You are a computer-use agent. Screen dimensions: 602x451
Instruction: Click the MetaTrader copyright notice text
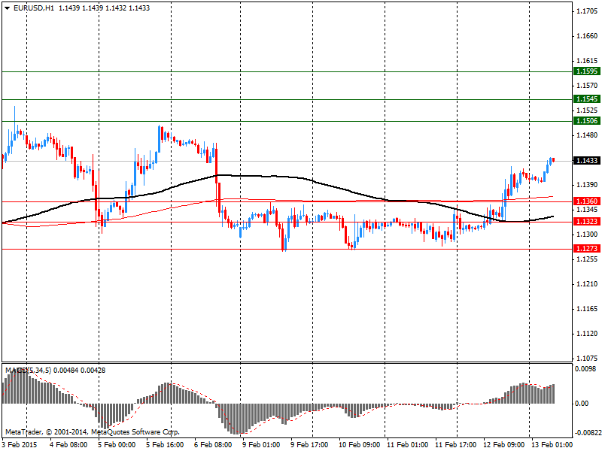point(92,432)
